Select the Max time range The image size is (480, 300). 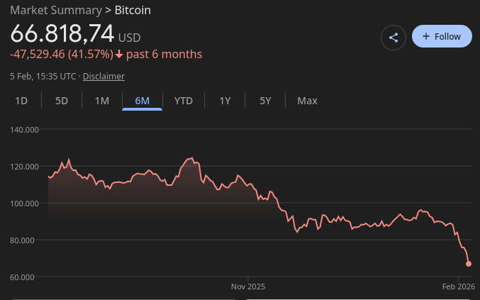(307, 101)
